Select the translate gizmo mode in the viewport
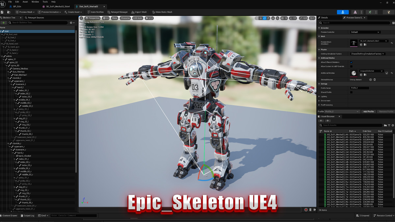The image size is (395, 222). (x=261, y=18)
